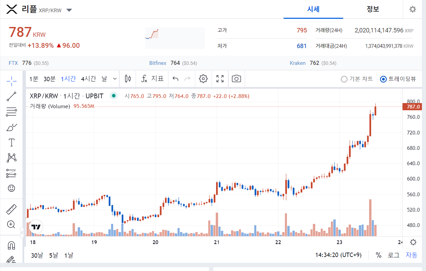Click the XRP coin logo
The height and width of the screenshot is (271, 426).
(12, 10)
